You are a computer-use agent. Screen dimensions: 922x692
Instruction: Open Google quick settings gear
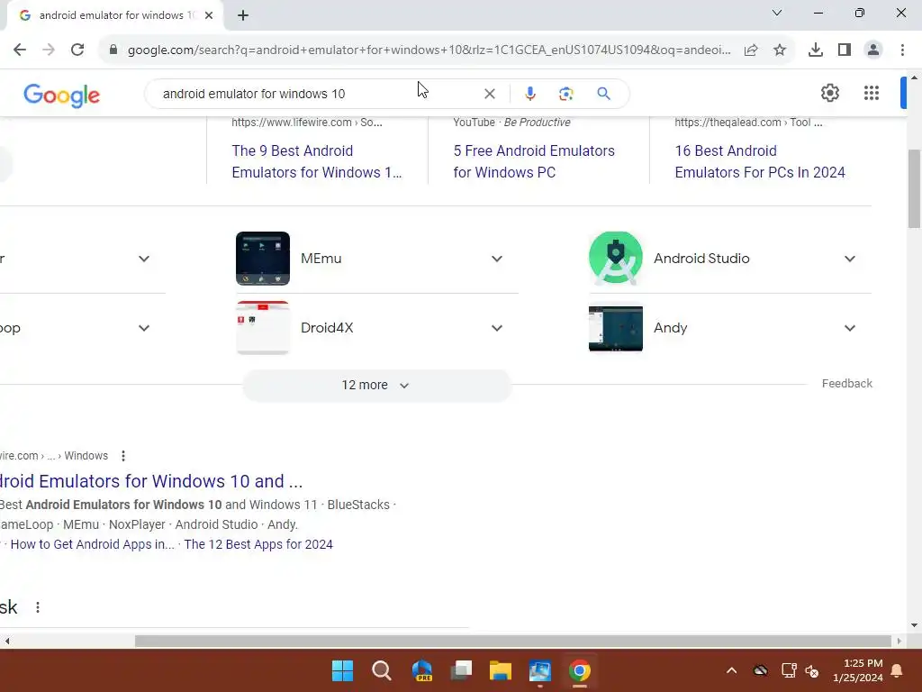tap(829, 93)
